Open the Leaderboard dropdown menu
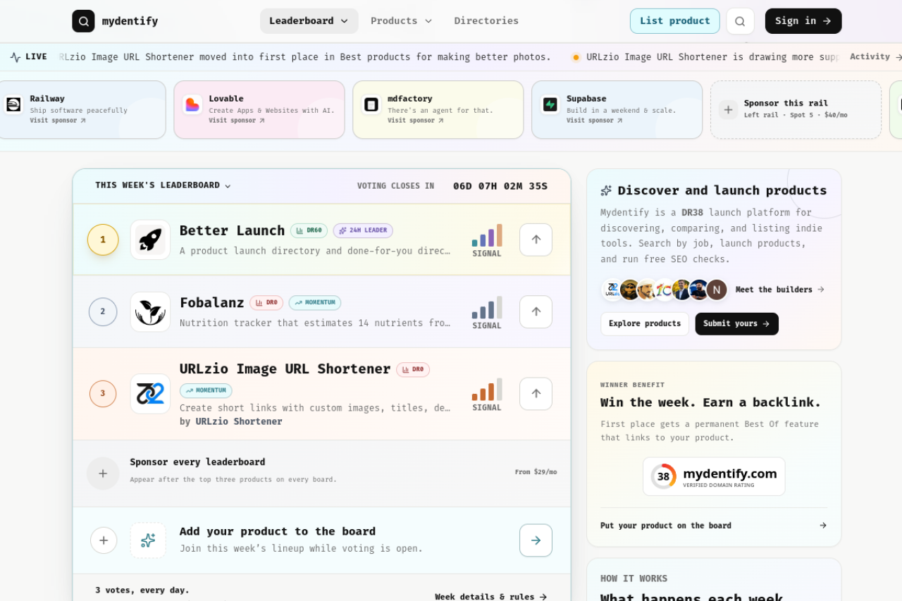This screenshot has height=601, width=902. coord(309,21)
